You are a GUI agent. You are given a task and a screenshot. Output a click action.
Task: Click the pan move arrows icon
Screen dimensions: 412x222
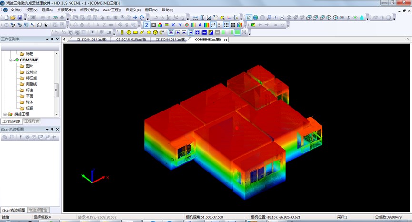(135, 18)
